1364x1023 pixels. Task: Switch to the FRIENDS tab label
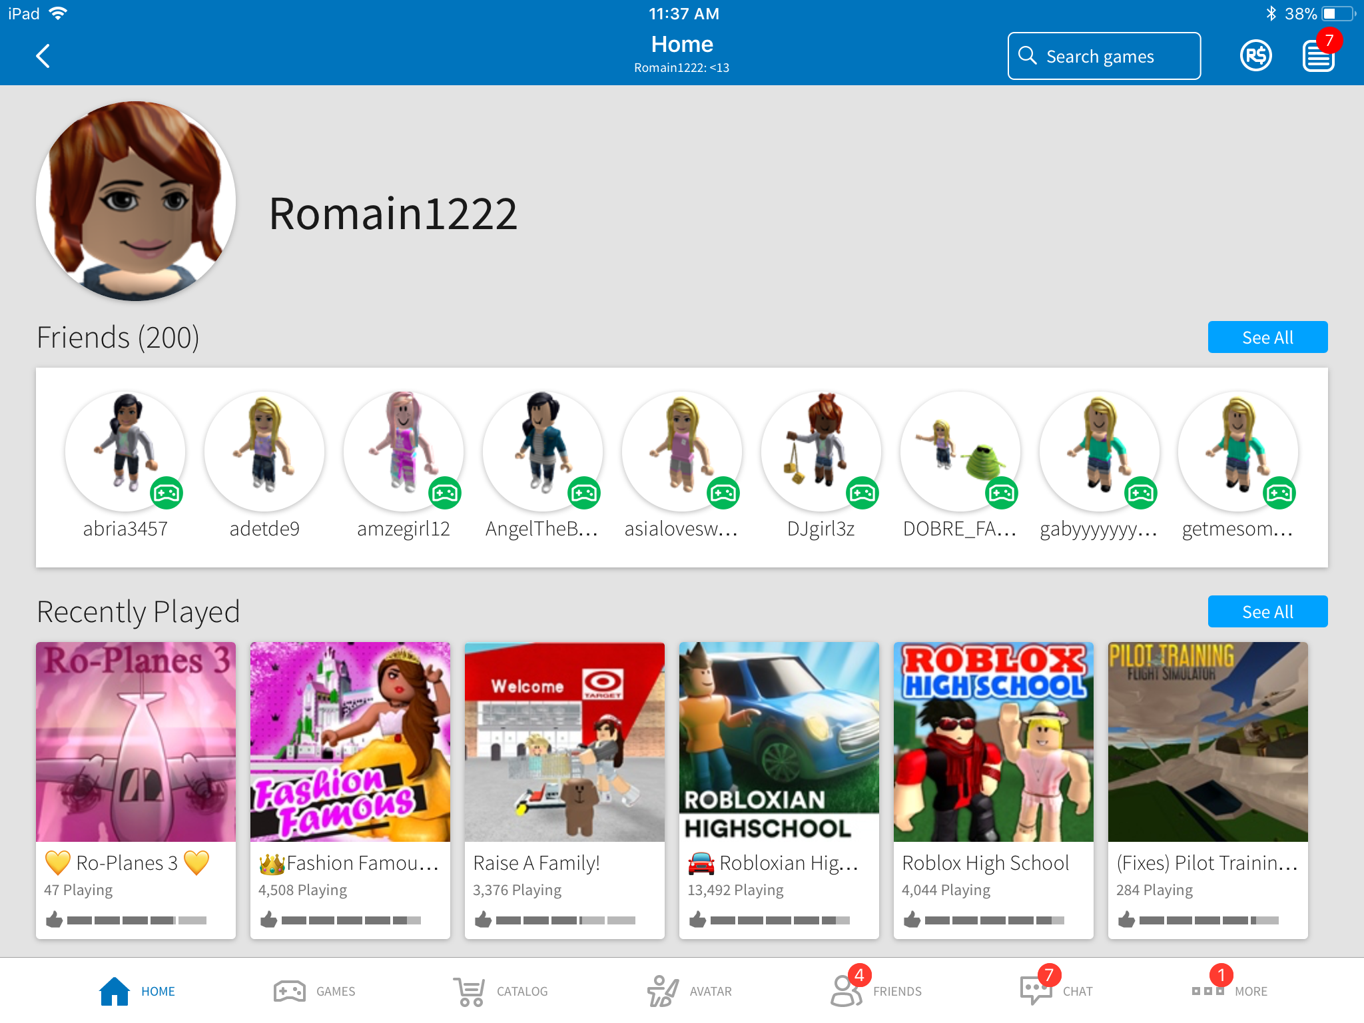coord(897,992)
